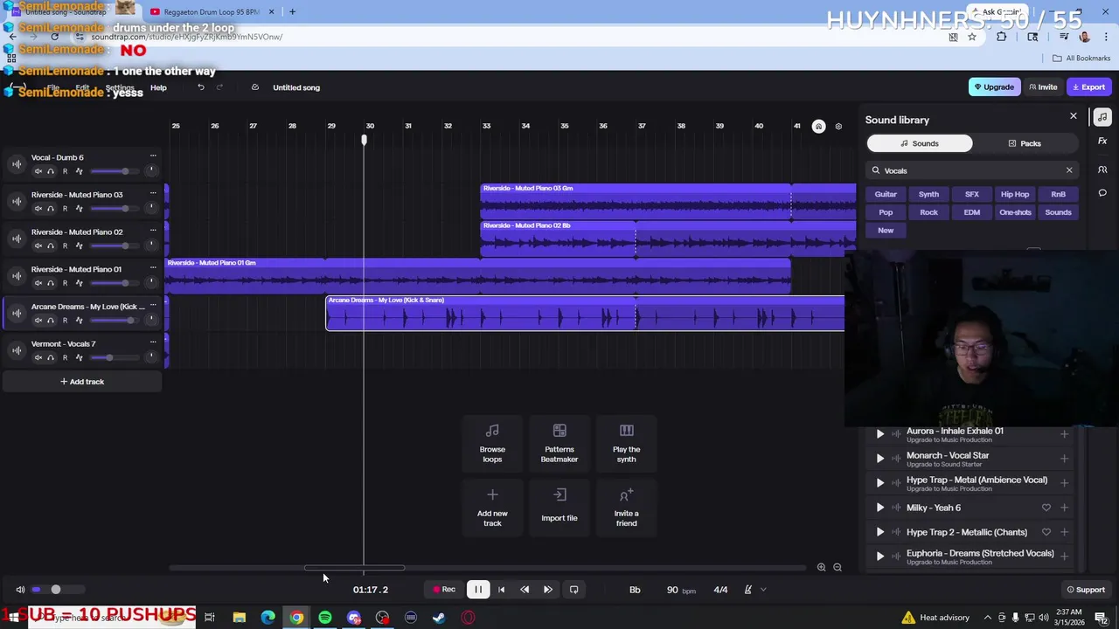The height and width of the screenshot is (629, 1119).
Task: Filter sounds by One-shots tag
Action: click(1015, 212)
